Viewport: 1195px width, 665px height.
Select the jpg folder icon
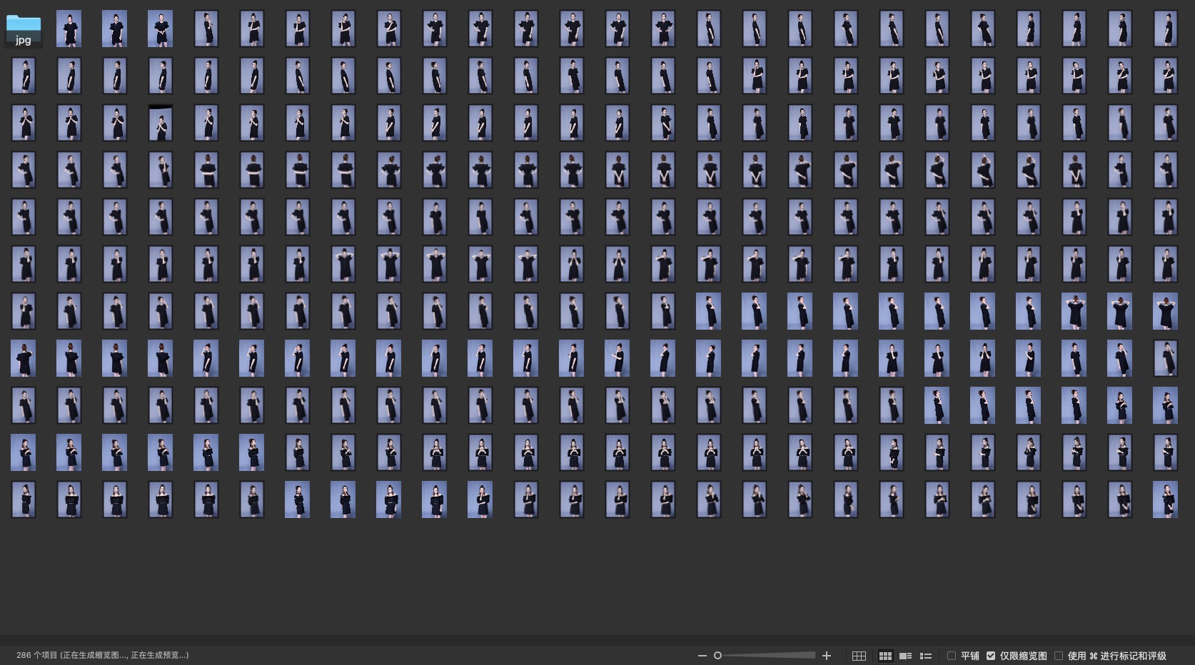(24, 30)
